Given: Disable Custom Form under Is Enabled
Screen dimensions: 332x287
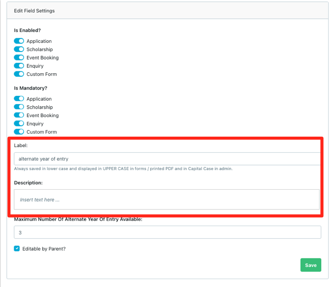Looking at the screenshot, I should 19,74.
